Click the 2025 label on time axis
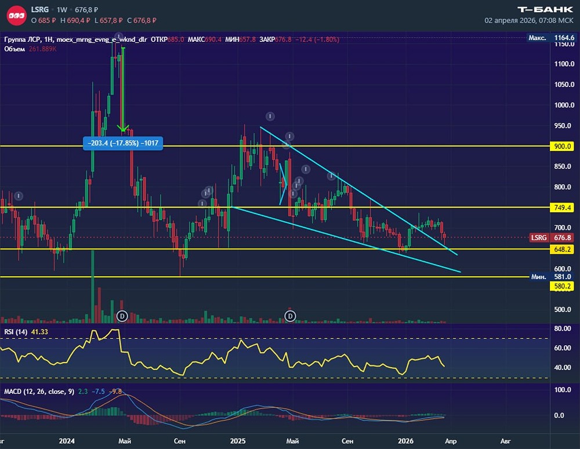The width and height of the screenshot is (580, 449). (x=237, y=441)
